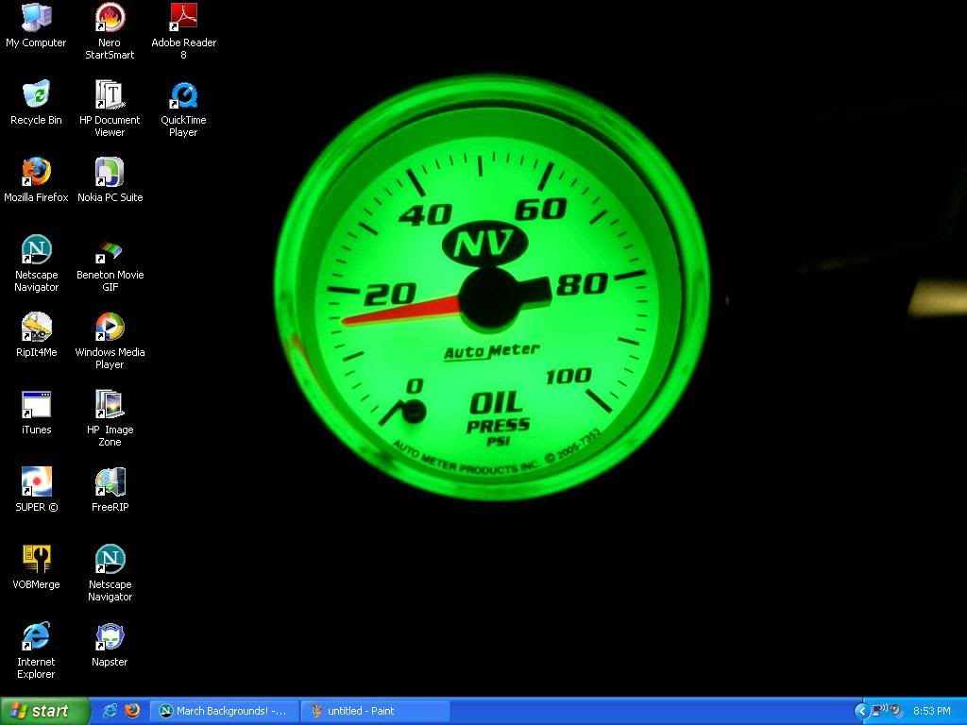
Task: Select the VOBMerge shortcut
Action: click(x=37, y=567)
